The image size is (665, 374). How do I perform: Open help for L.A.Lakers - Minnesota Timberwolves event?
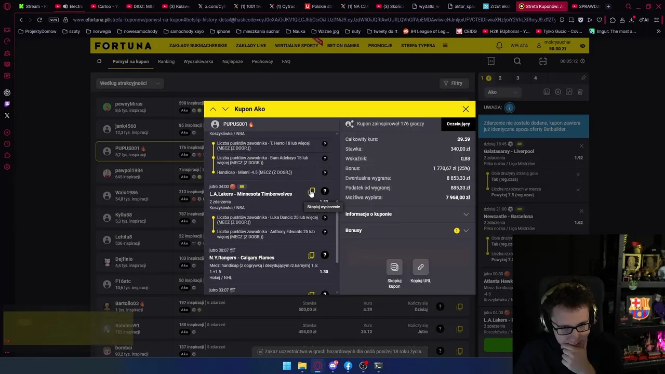tap(325, 191)
